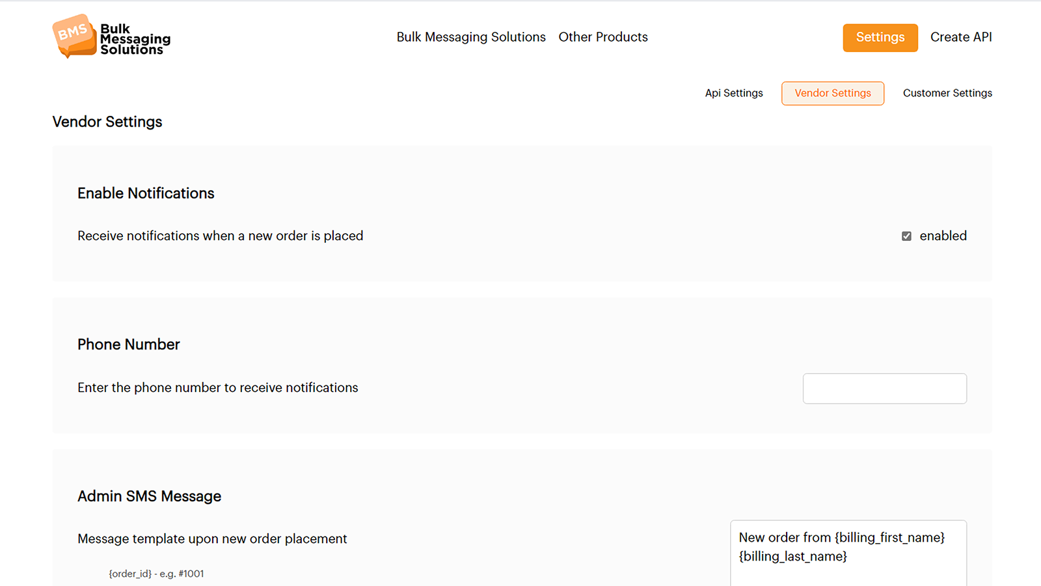1041x586 pixels.
Task: Click the Settings button
Action: (880, 37)
